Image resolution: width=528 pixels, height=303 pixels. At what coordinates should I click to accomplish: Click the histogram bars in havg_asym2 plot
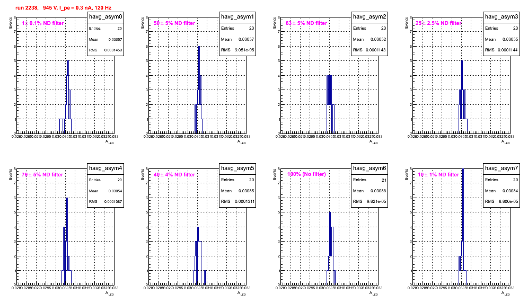click(x=330, y=104)
